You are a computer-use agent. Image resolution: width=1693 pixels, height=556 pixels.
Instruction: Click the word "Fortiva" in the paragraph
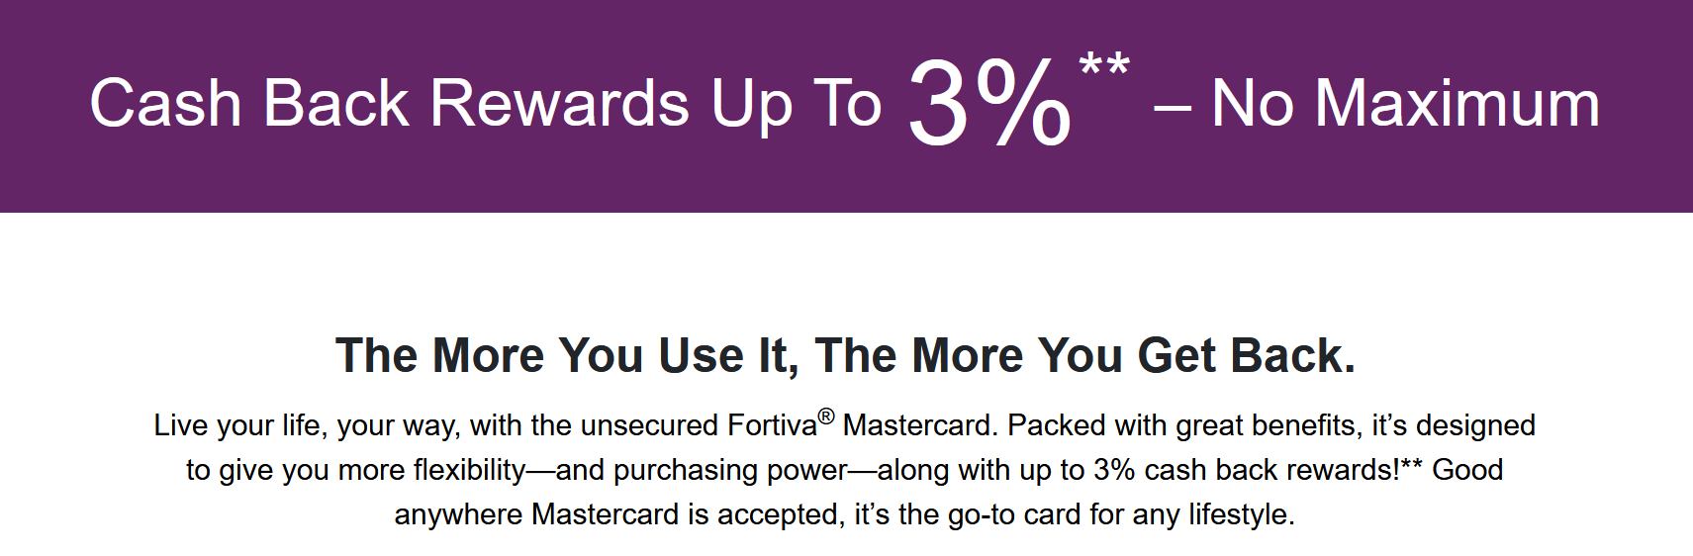[x=772, y=425]
